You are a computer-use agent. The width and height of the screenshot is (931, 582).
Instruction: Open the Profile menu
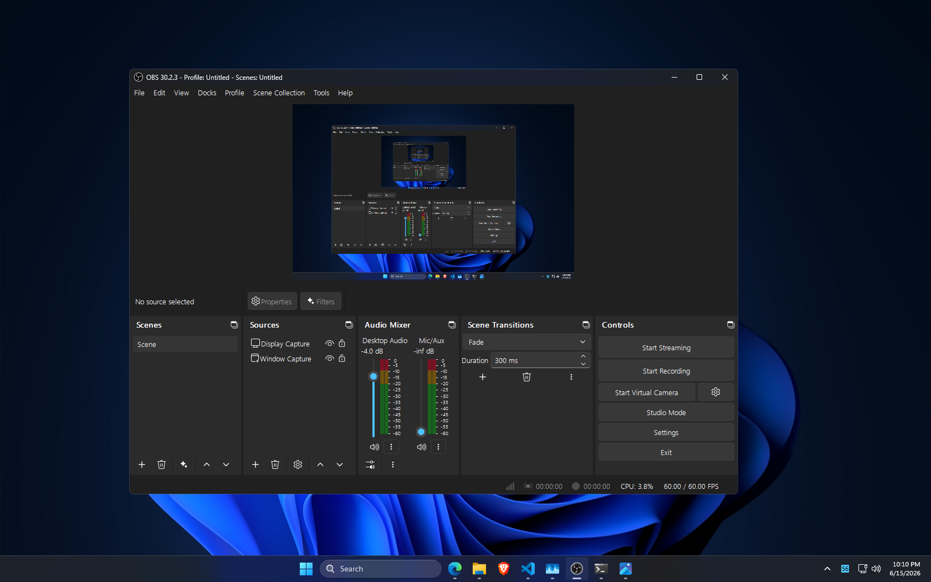234,93
